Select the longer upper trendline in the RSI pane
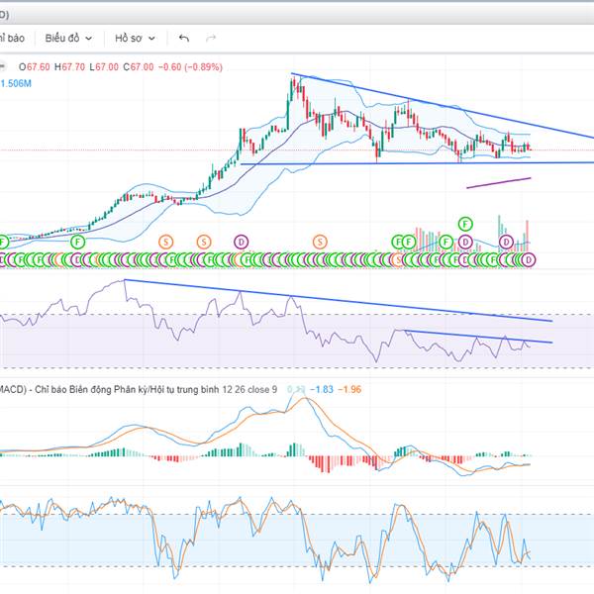 point(338,300)
